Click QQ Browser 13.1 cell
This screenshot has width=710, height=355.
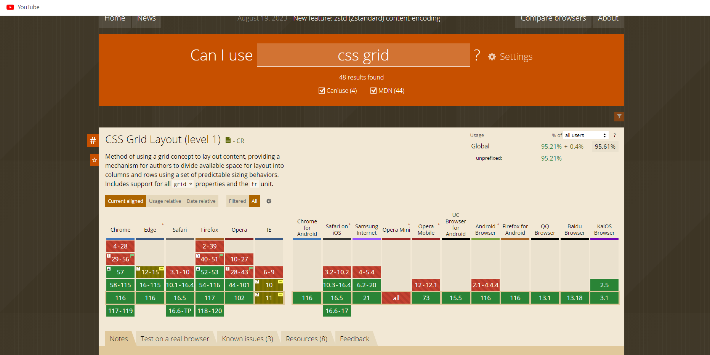(545, 298)
